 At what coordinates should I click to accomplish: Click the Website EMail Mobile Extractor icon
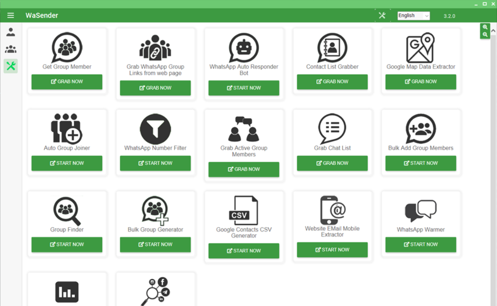click(x=333, y=210)
